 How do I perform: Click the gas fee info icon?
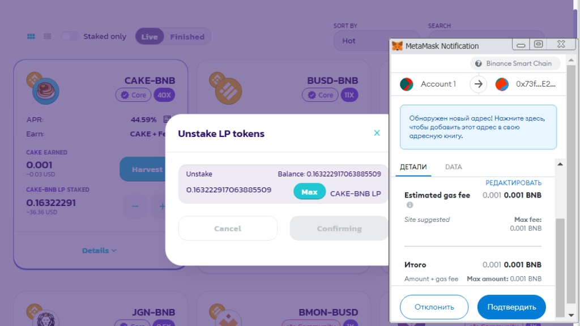(410, 205)
